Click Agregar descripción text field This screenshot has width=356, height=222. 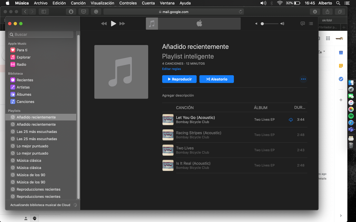coord(178,95)
